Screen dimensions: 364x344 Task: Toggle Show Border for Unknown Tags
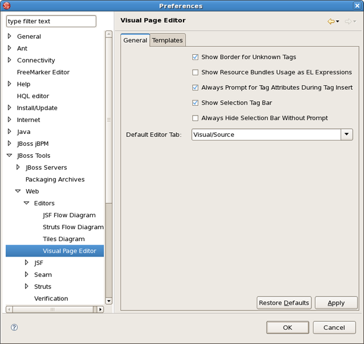[195, 57]
